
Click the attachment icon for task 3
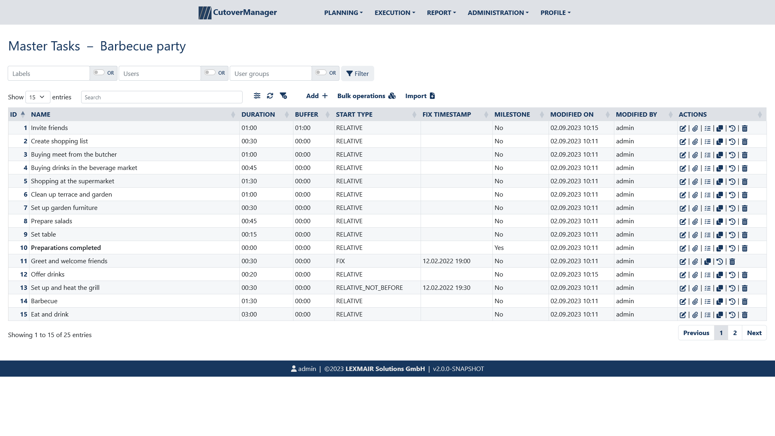pyautogui.click(x=695, y=154)
